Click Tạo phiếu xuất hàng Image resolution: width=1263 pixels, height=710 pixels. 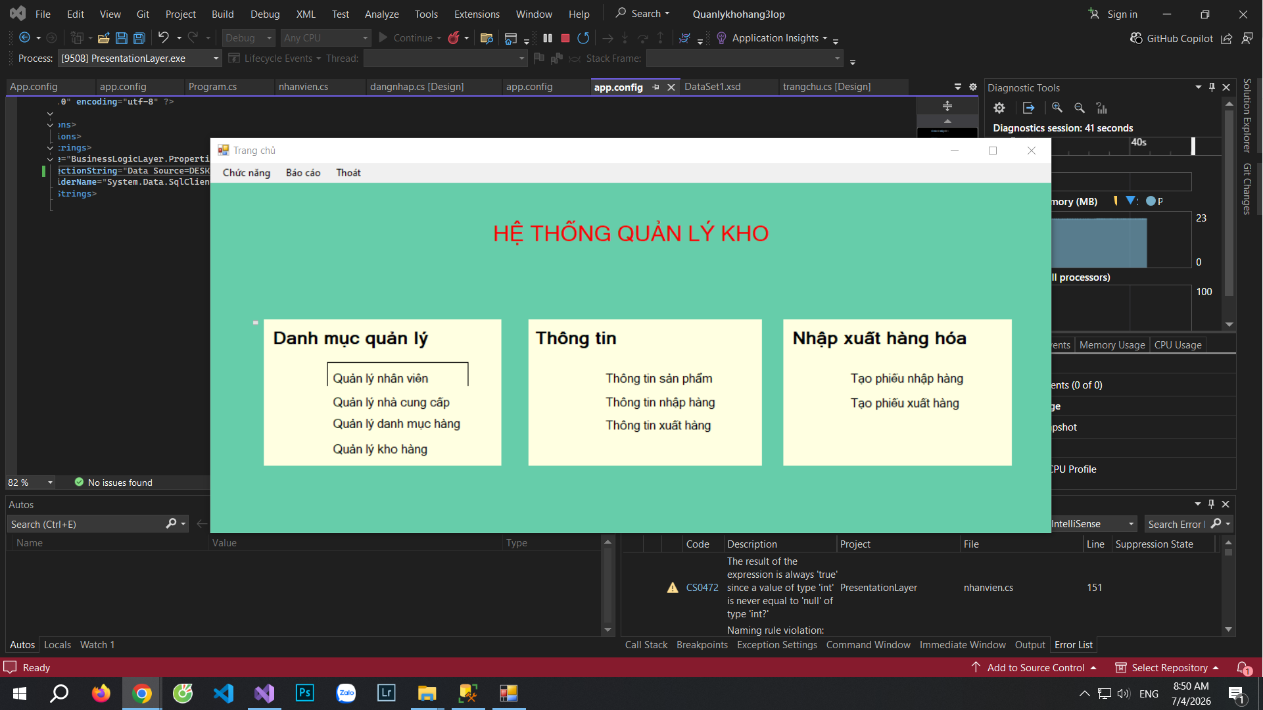click(x=905, y=404)
